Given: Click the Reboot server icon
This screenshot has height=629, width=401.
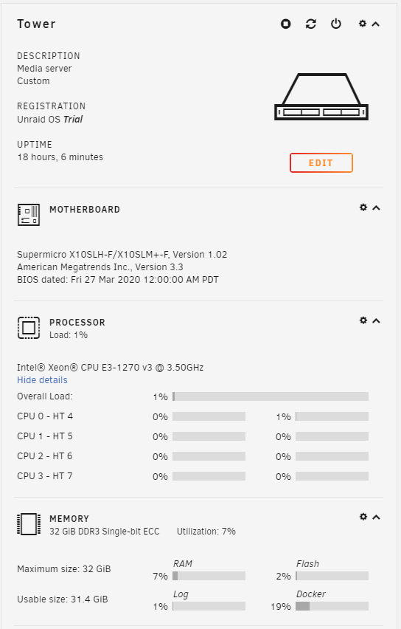Looking at the screenshot, I should tap(311, 24).
